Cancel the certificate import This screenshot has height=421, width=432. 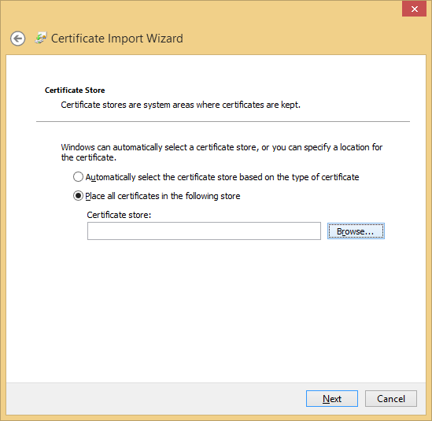(x=391, y=398)
